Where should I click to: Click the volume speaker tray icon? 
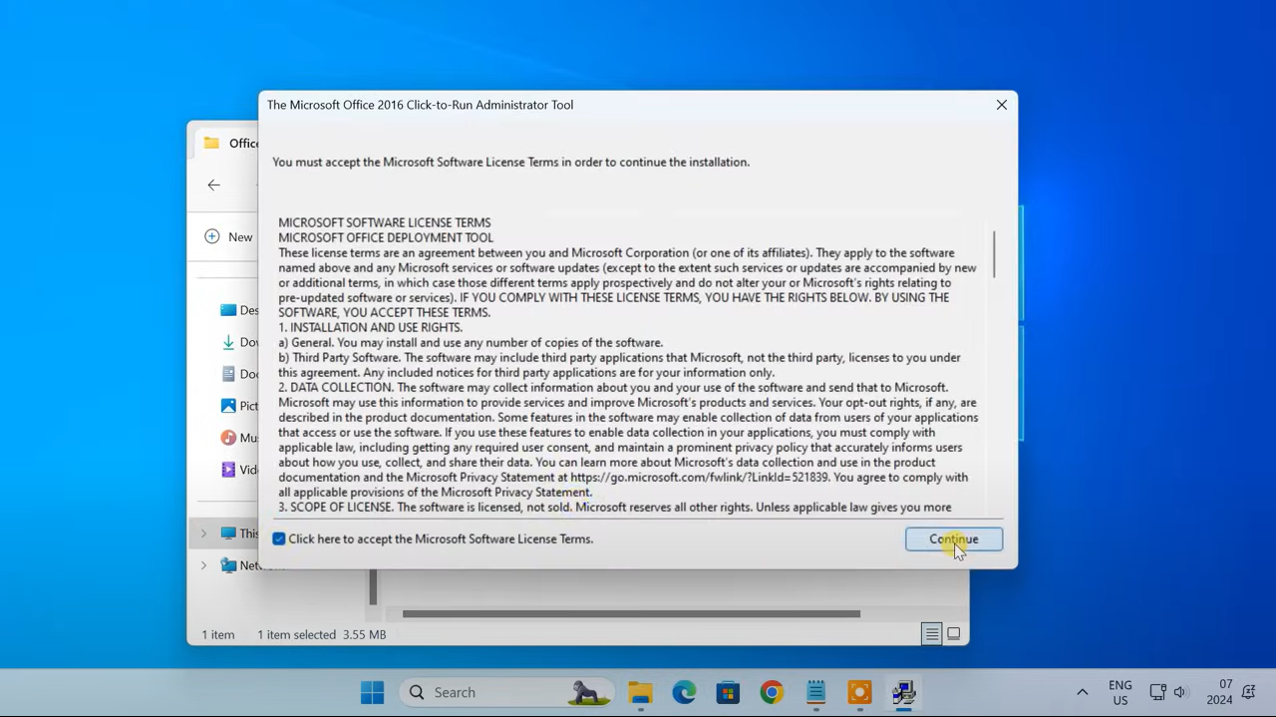pyautogui.click(x=1180, y=692)
